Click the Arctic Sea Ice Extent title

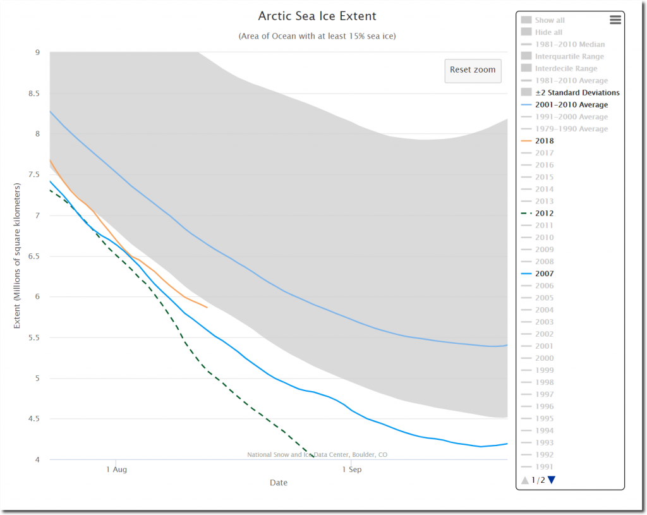point(317,16)
